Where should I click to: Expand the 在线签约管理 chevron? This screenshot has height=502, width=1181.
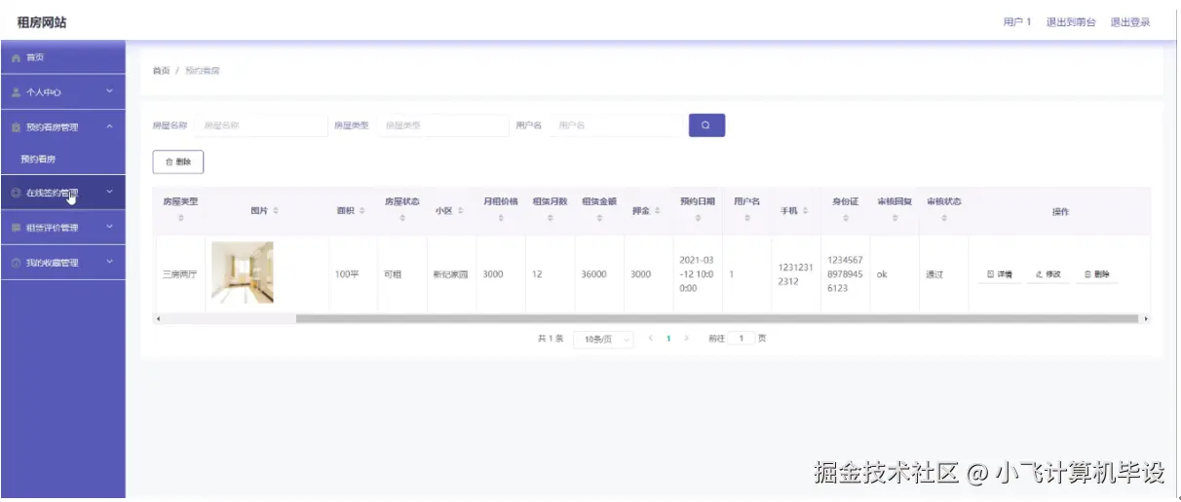point(110,193)
